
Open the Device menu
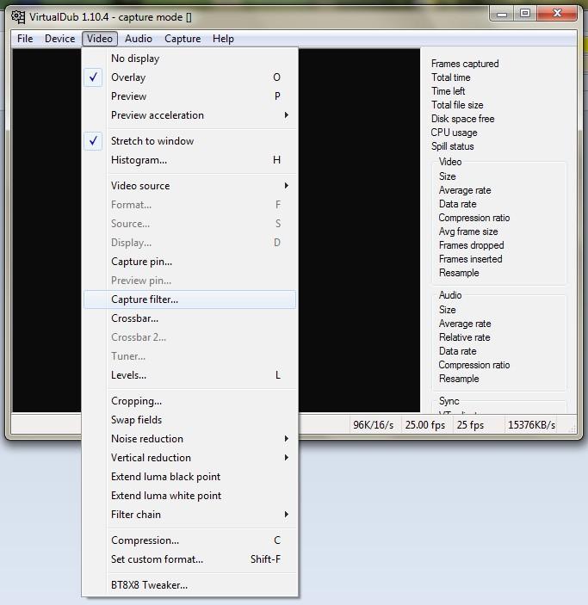(x=60, y=39)
